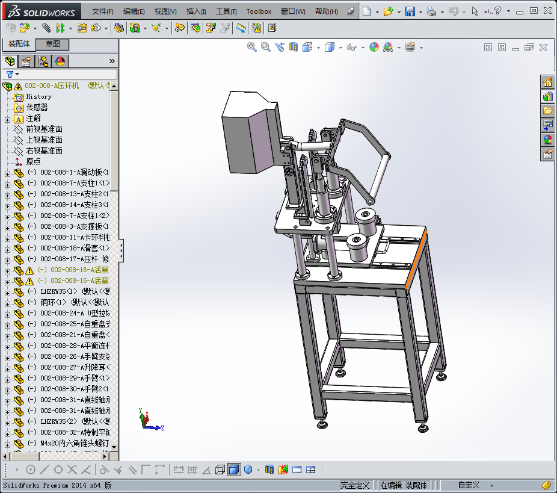Click the Zoom to Fit magnifier icon
The image size is (557, 493).
252,47
